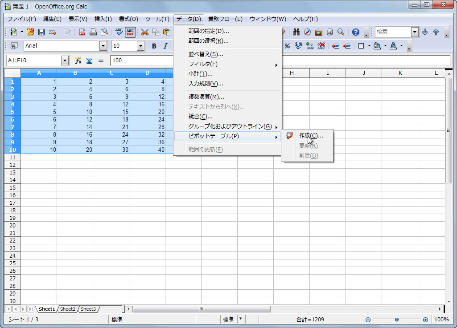
Task: Go to last sheet tab navigation arrow
Action: click(x=31, y=309)
